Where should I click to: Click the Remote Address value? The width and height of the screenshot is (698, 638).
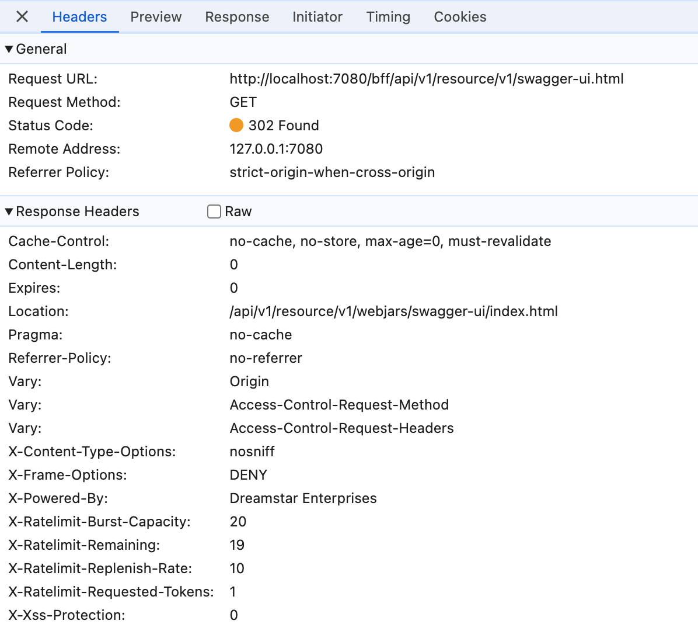[x=276, y=148]
